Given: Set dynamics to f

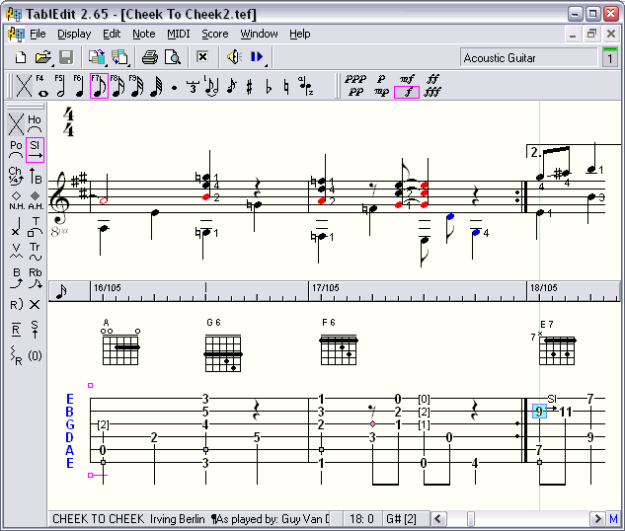Looking at the screenshot, I should coord(407,92).
